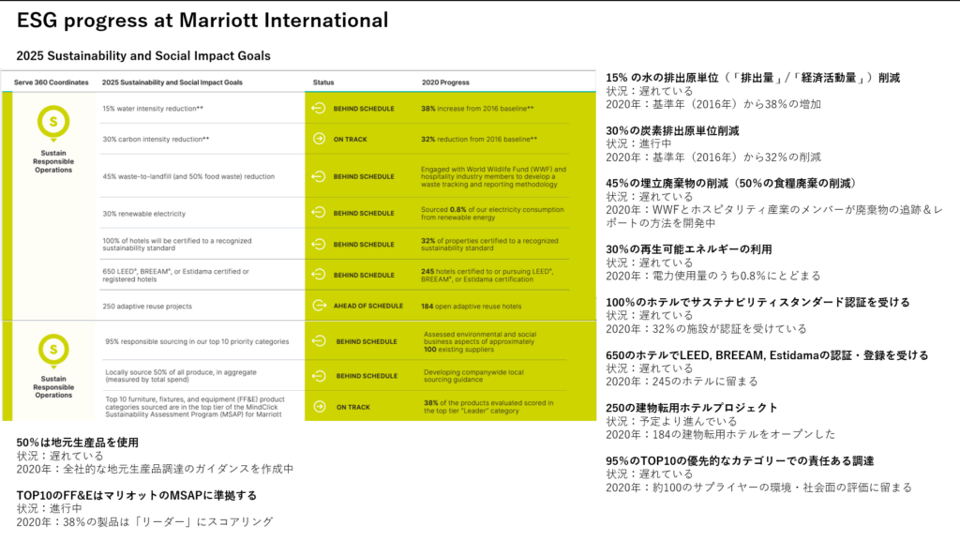Click the status arrow icon for water intensity reduction
Viewport: 960px width, 541px height.
coord(319,109)
